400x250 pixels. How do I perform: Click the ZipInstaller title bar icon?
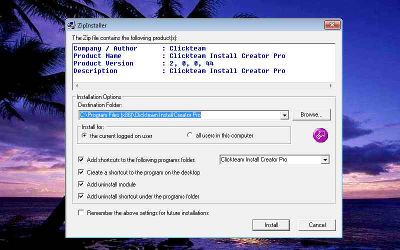click(71, 25)
